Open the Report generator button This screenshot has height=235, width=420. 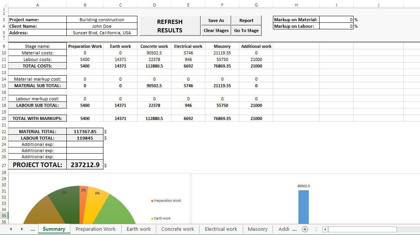tap(246, 20)
